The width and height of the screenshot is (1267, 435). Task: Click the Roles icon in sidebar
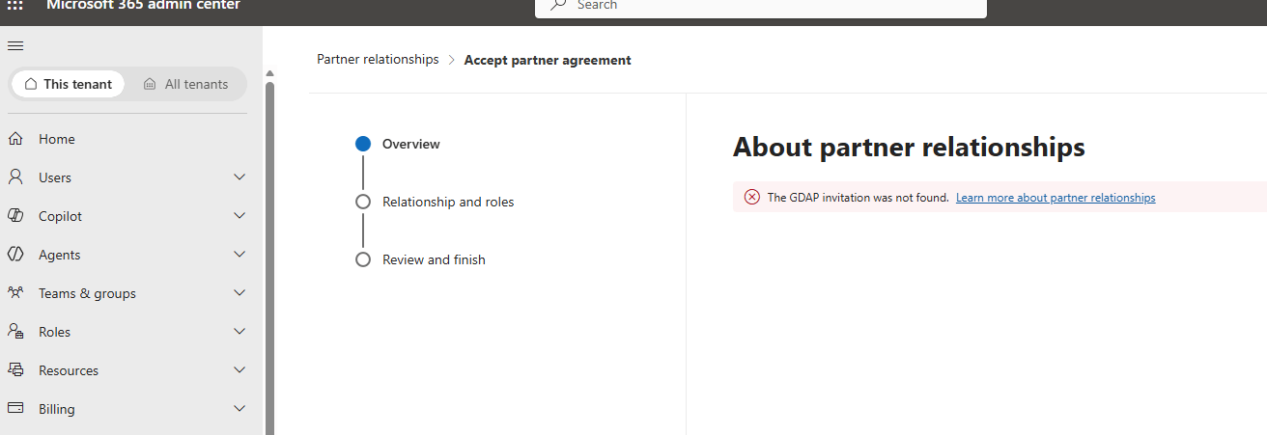[15, 332]
